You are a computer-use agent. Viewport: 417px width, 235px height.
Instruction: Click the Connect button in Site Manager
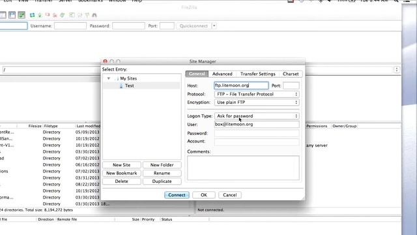177,195
